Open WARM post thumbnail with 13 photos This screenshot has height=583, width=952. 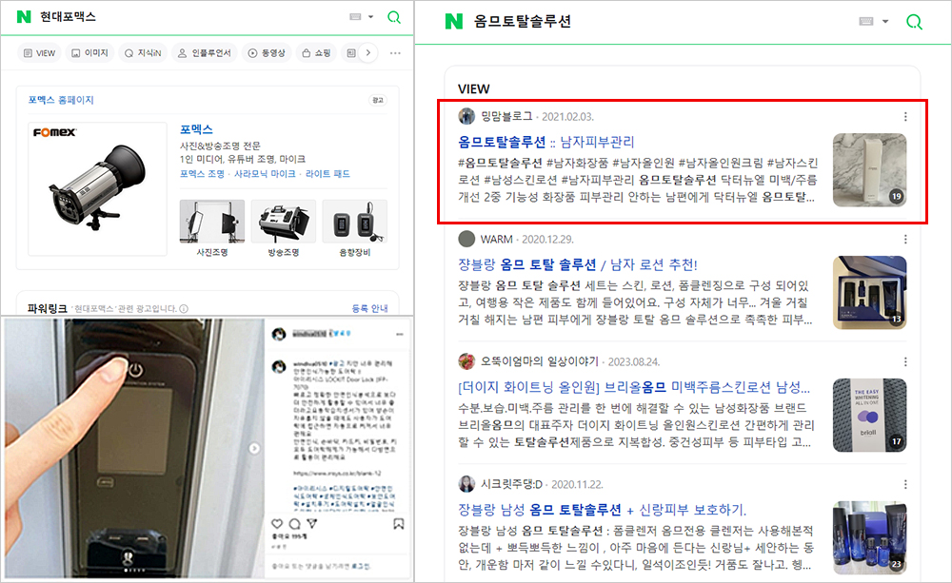click(x=869, y=293)
